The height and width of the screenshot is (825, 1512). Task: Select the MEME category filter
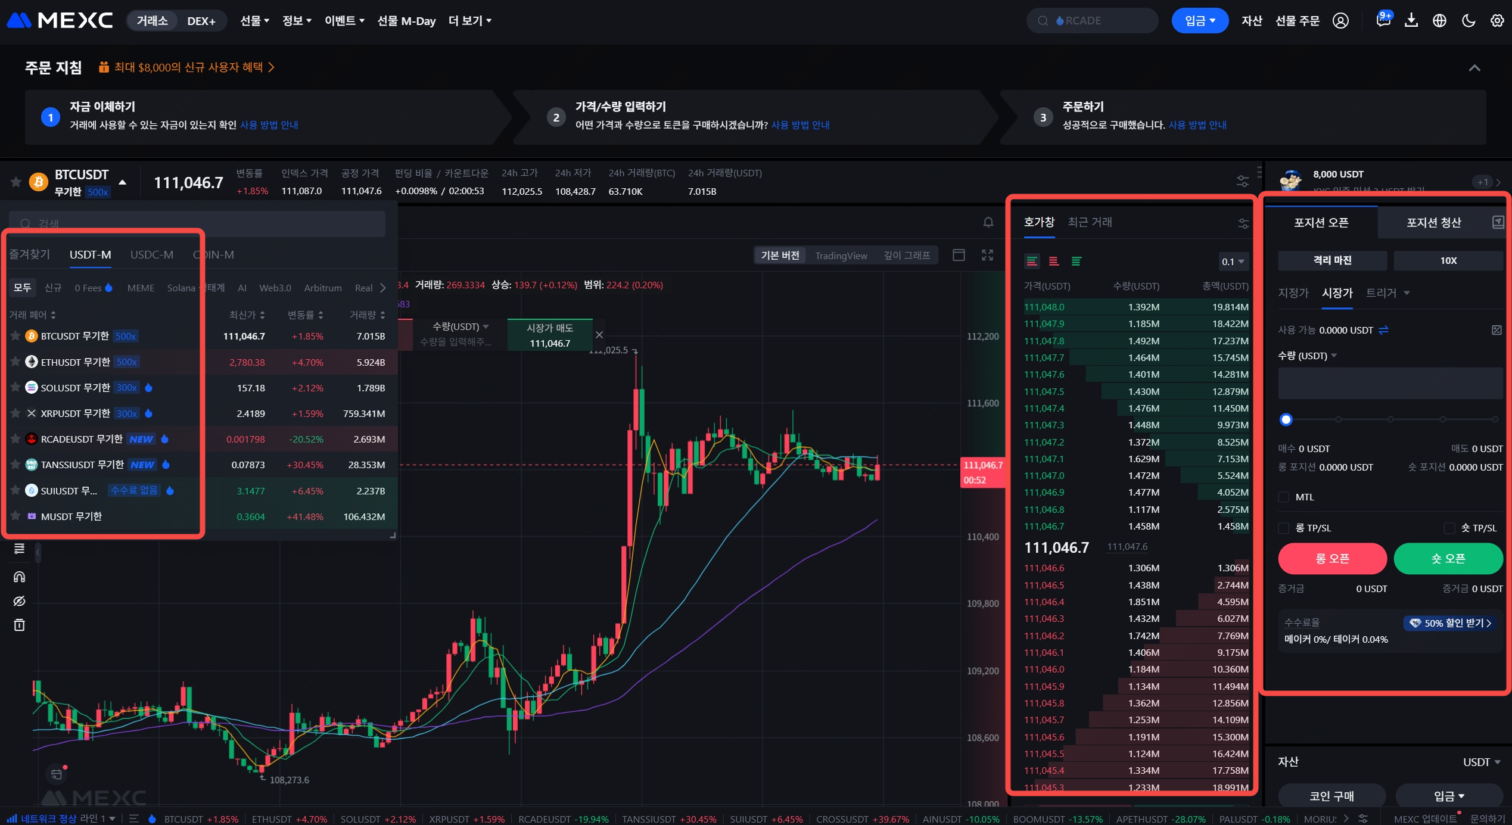point(141,288)
